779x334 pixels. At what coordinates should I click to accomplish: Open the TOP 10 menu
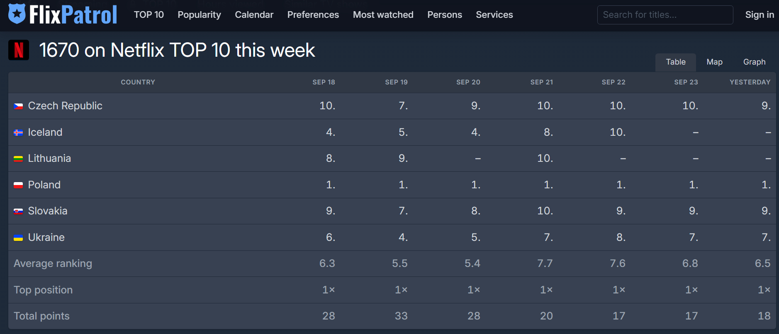[148, 15]
